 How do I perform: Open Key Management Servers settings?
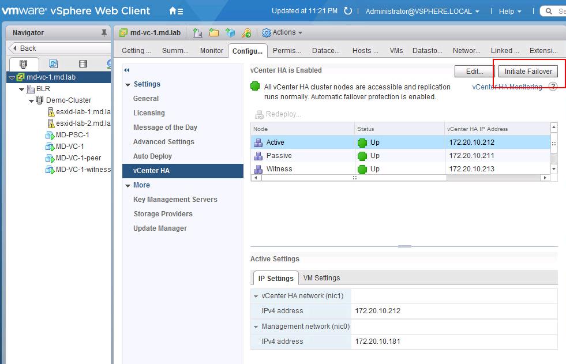click(175, 200)
